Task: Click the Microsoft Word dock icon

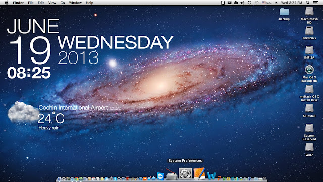Action: pyautogui.click(x=211, y=175)
